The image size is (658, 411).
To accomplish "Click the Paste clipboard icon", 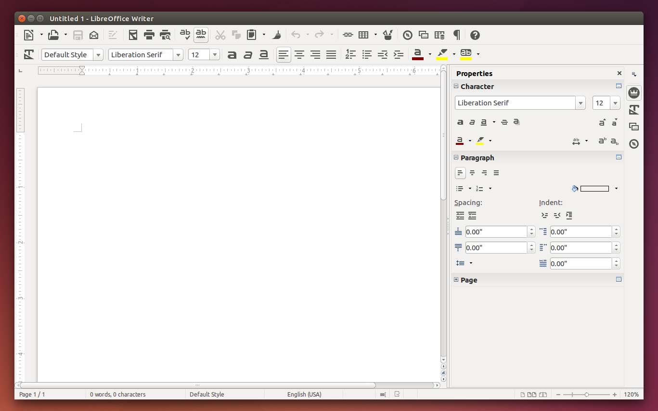I will coord(251,35).
